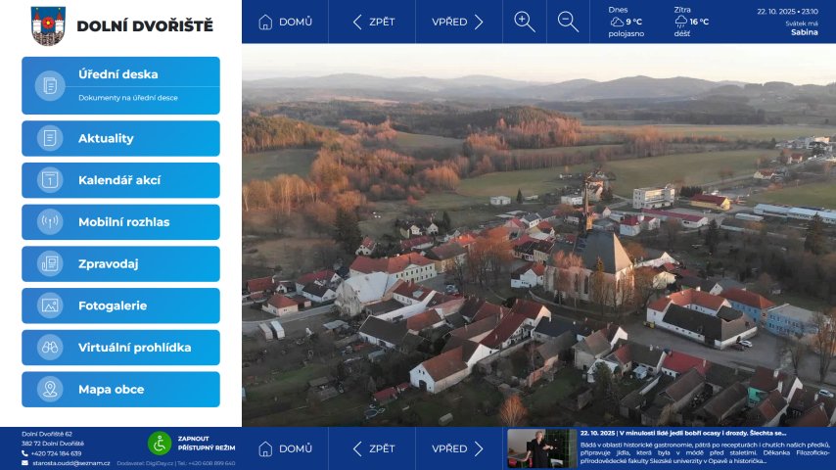
Task: Open tomorrow's weather forecast (Zítra 16 °C)
Action: point(691,22)
